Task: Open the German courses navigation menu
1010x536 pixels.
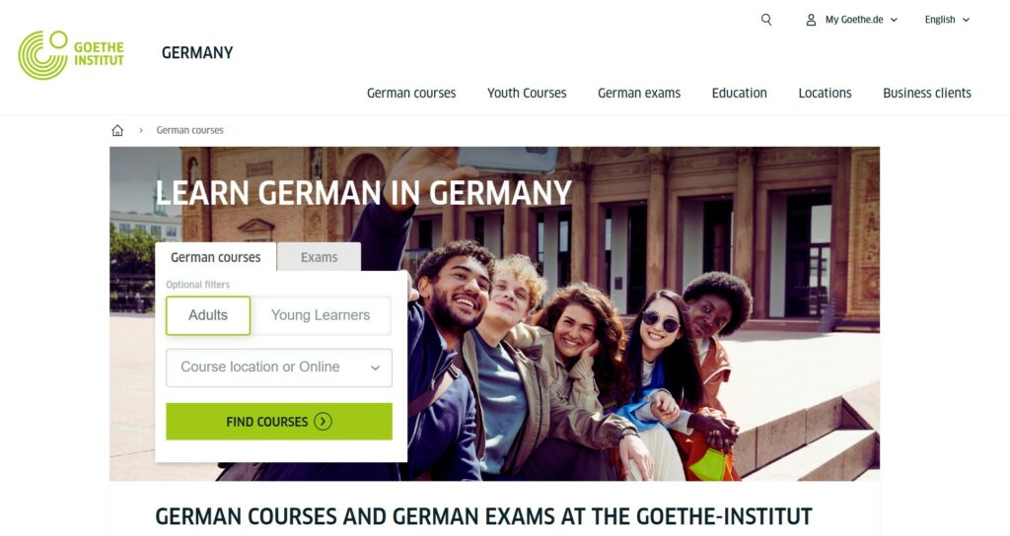Action: click(411, 93)
